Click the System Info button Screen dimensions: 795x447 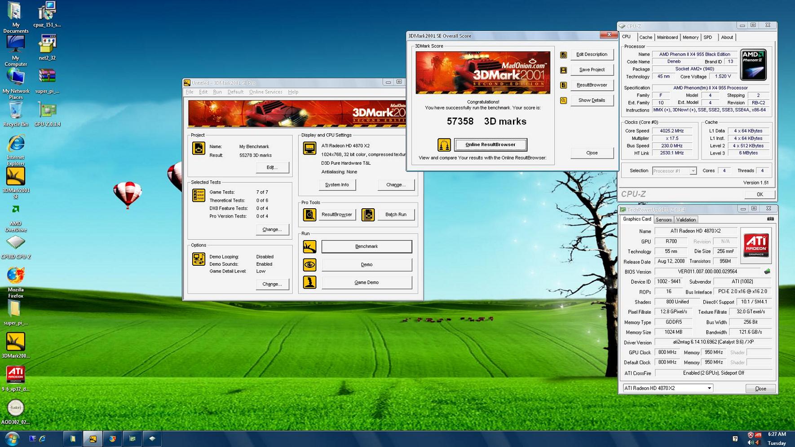coord(337,185)
